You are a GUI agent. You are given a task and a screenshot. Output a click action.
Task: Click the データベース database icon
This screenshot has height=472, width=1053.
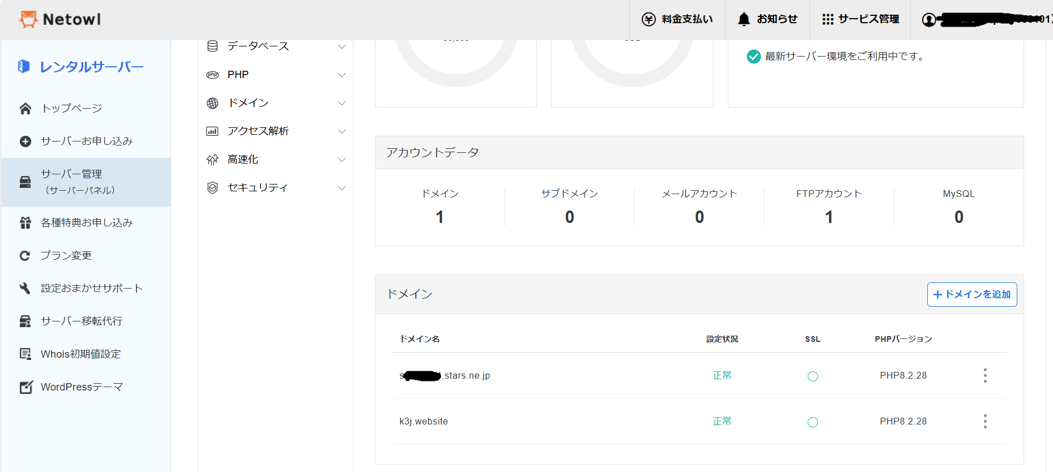point(212,46)
